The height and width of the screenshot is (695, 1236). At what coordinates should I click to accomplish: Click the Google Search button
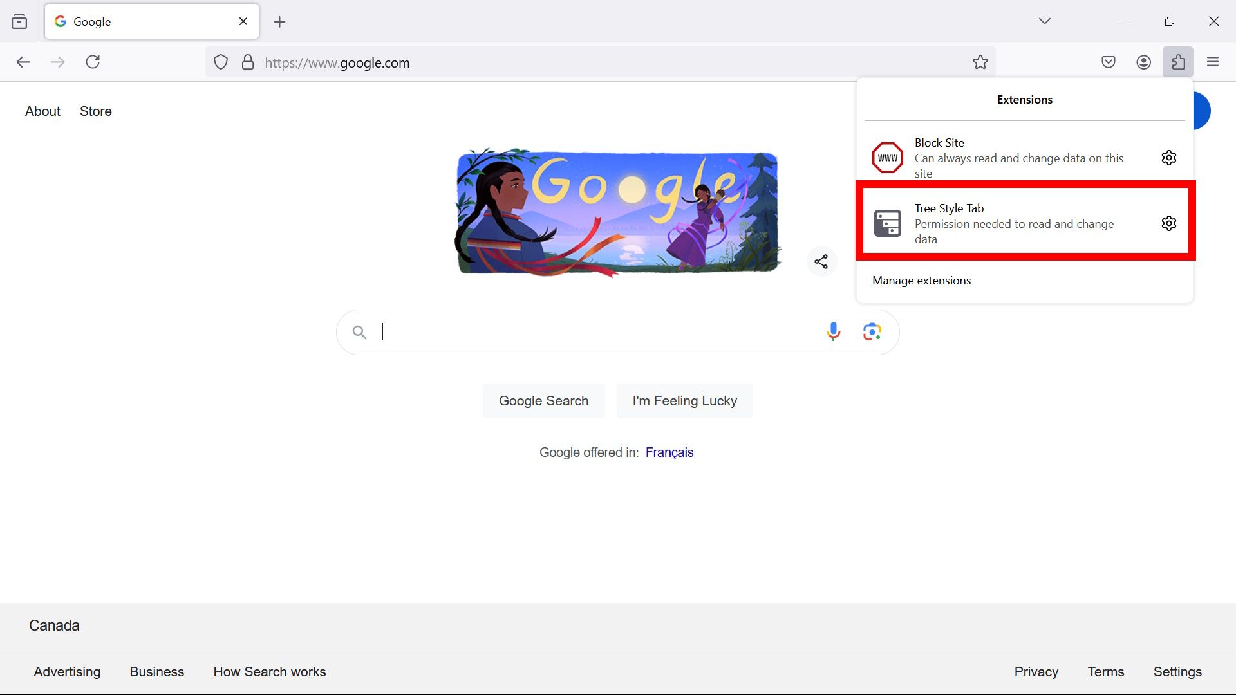[x=543, y=401]
